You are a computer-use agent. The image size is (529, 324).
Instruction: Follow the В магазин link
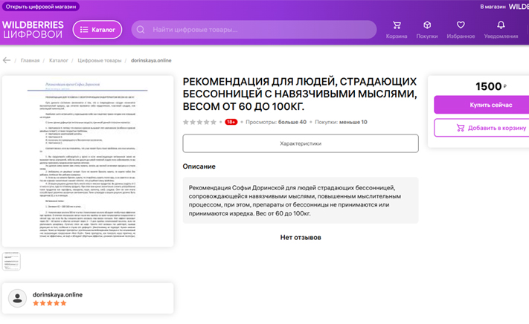(x=493, y=6)
